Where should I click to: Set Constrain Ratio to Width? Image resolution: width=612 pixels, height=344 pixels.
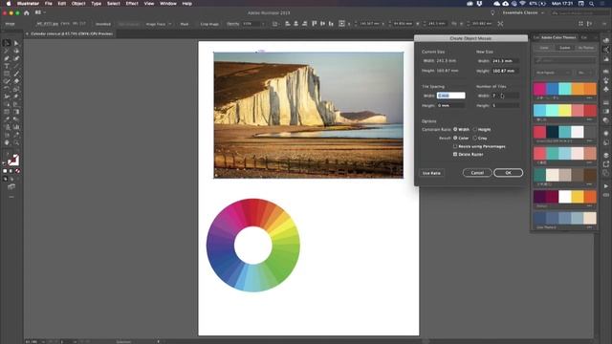coord(455,129)
